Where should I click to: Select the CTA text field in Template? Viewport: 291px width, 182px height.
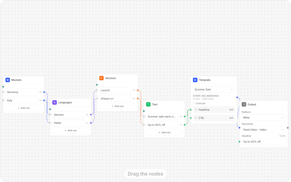(x=214, y=118)
